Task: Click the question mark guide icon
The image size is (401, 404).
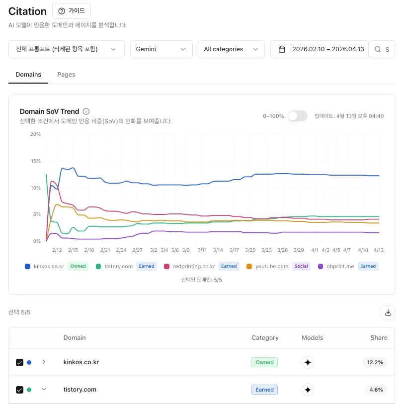Action: pos(62,11)
